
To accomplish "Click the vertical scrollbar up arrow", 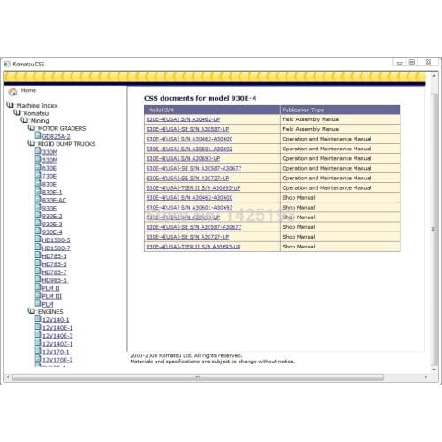I will (x=434, y=76).
